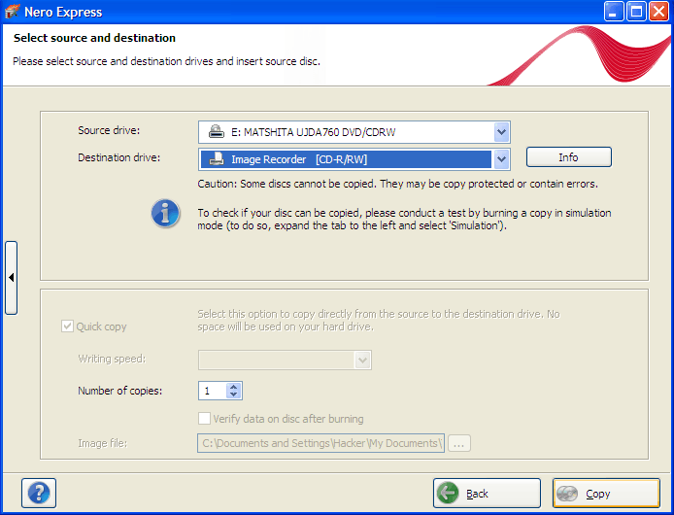Click the Number of copies value field

[x=213, y=391]
